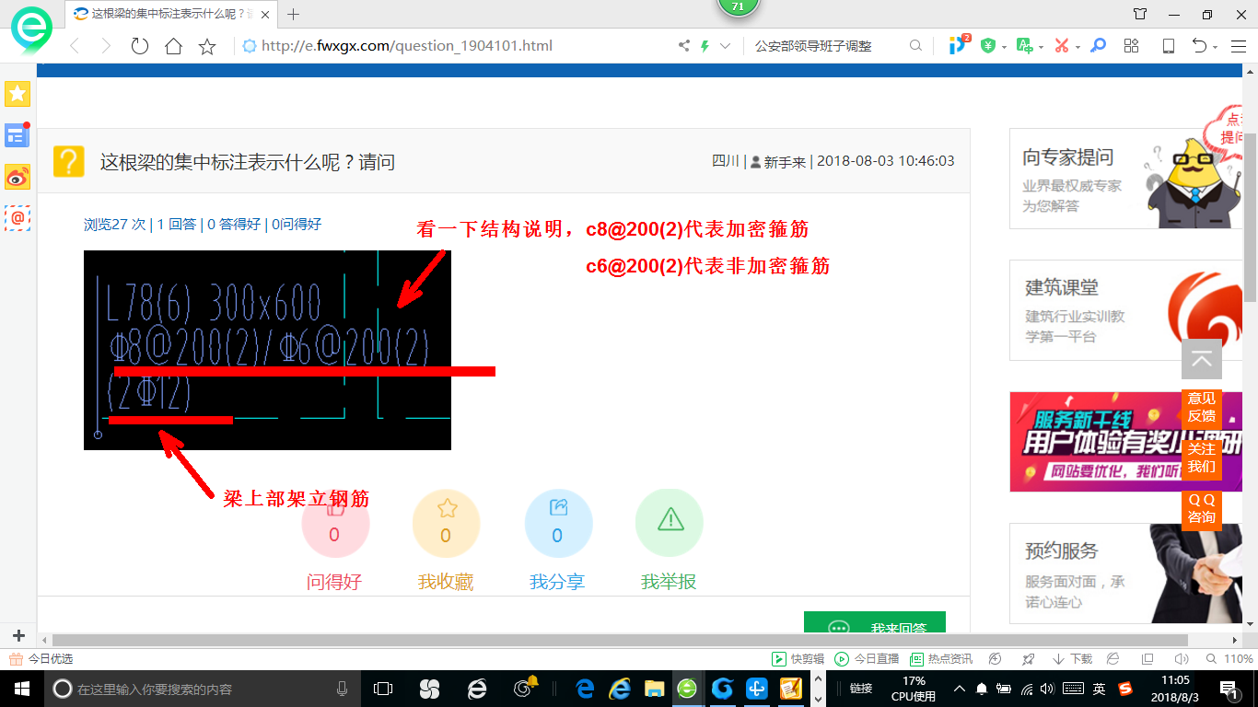The image size is (1258, 707).
Task: Reload the page with refresh icon
Action: [x=139, y=46]
